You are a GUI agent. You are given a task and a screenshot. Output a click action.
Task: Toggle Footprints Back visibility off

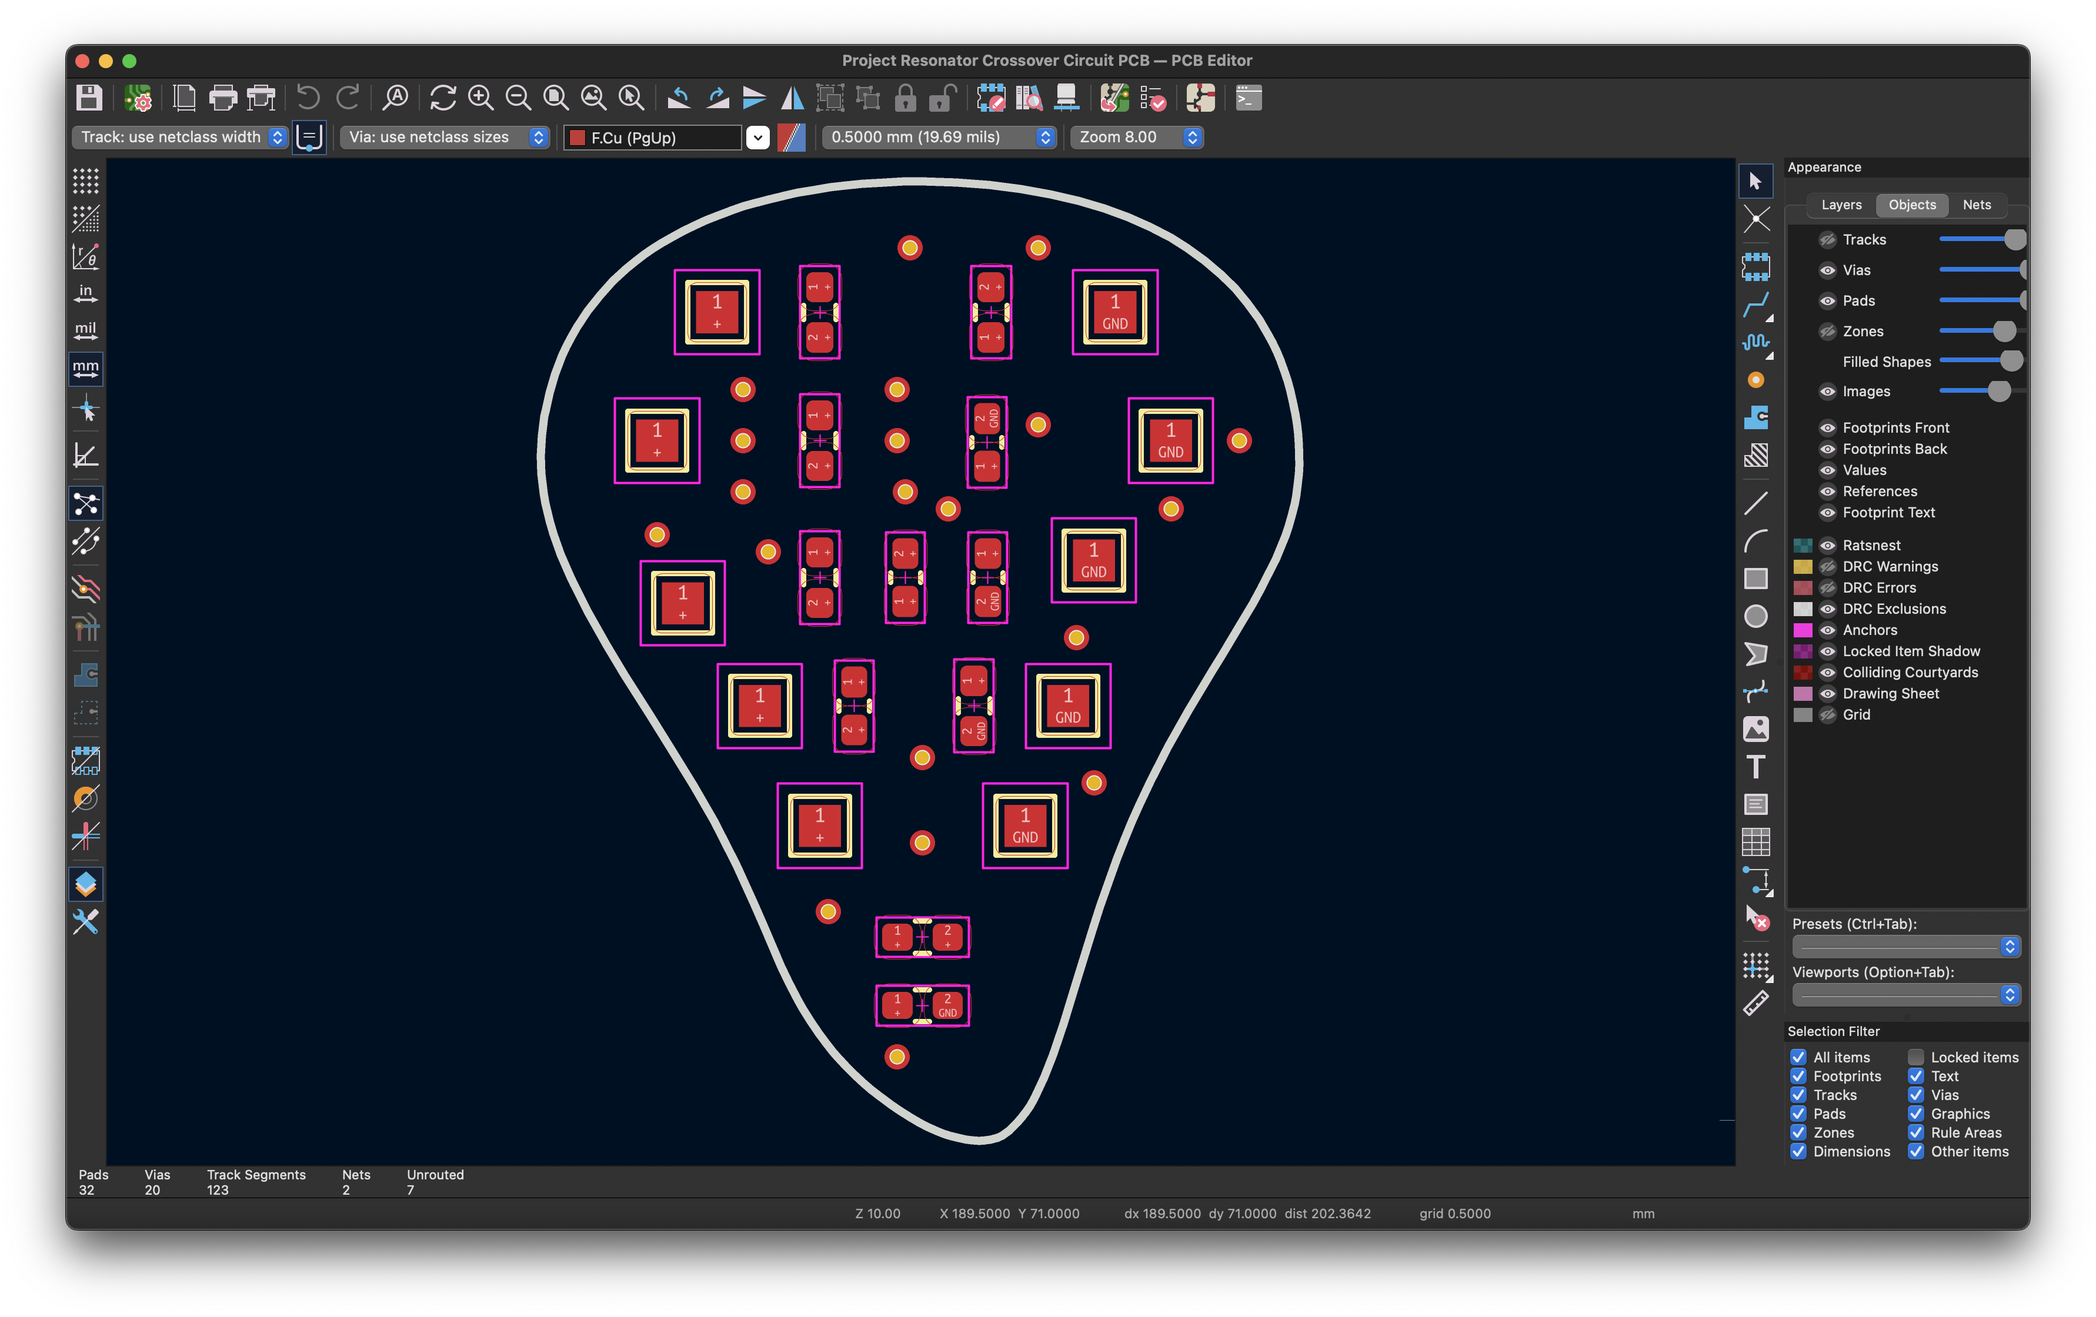tap(1828, 448)
